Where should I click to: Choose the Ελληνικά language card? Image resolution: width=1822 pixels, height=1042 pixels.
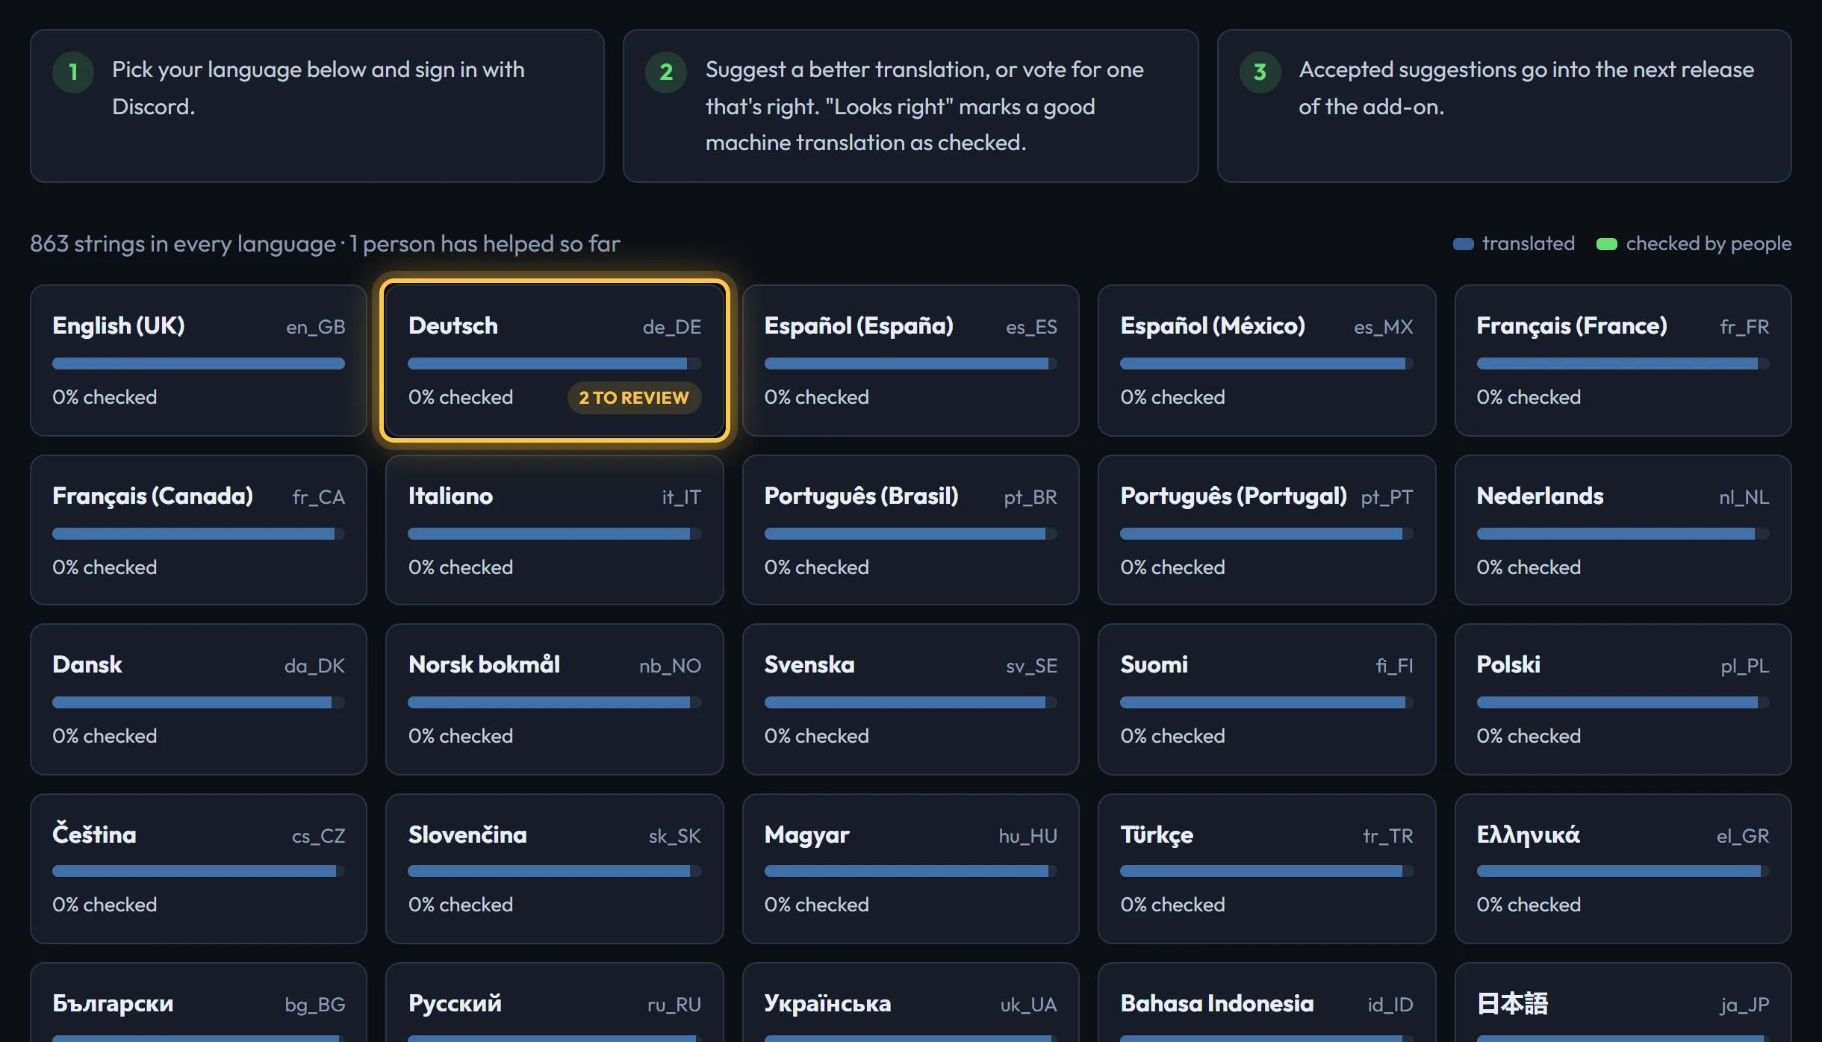[1623, 869]
